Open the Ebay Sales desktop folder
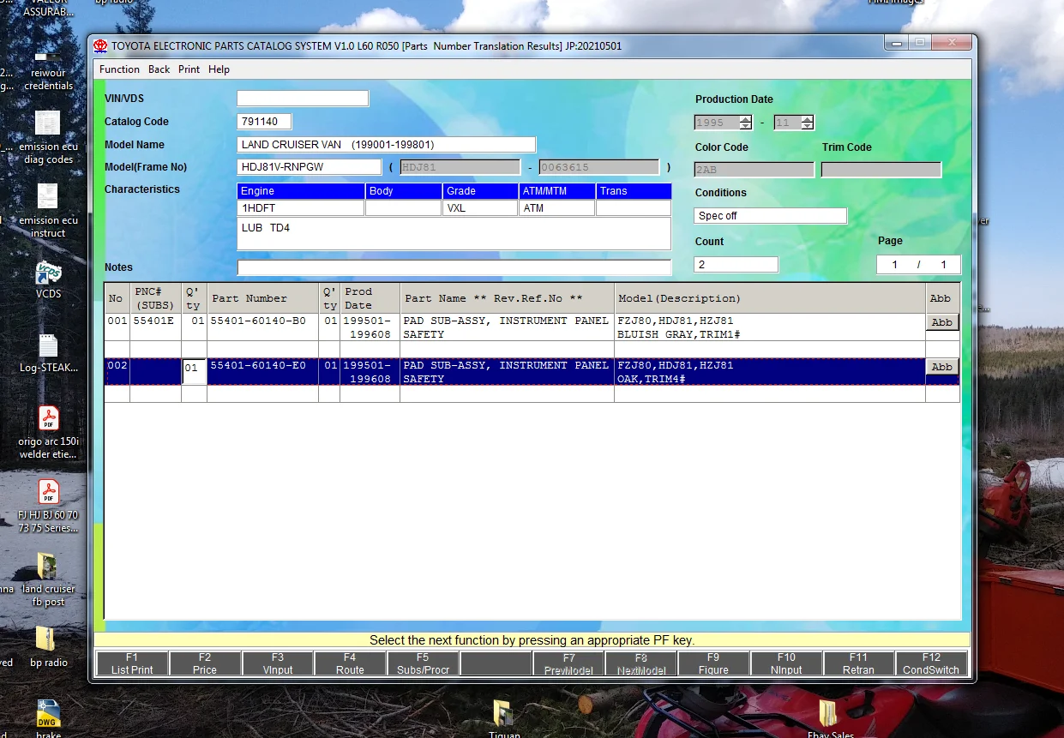This screenshot has width=1064, height=738. [x=830, y=718]
